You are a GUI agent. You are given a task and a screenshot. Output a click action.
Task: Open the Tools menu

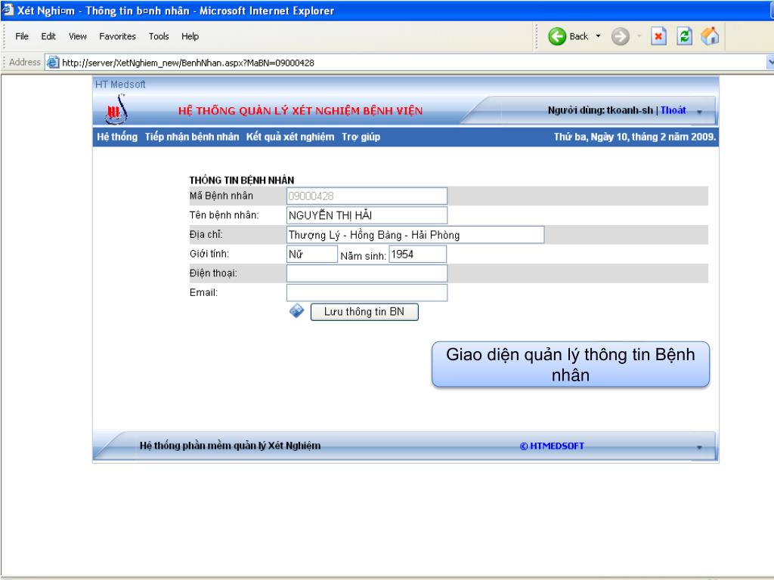tap(159, 36)
